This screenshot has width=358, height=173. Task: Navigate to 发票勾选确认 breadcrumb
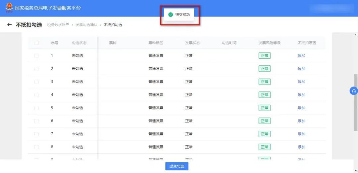click(x=86, y=25)
